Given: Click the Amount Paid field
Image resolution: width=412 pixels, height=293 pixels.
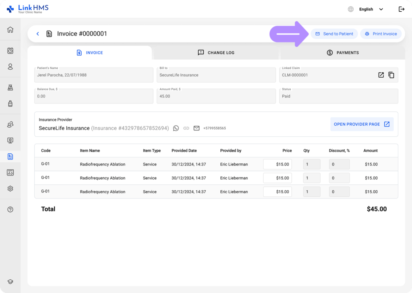Looking at the screenshot, I should (216, 96).
